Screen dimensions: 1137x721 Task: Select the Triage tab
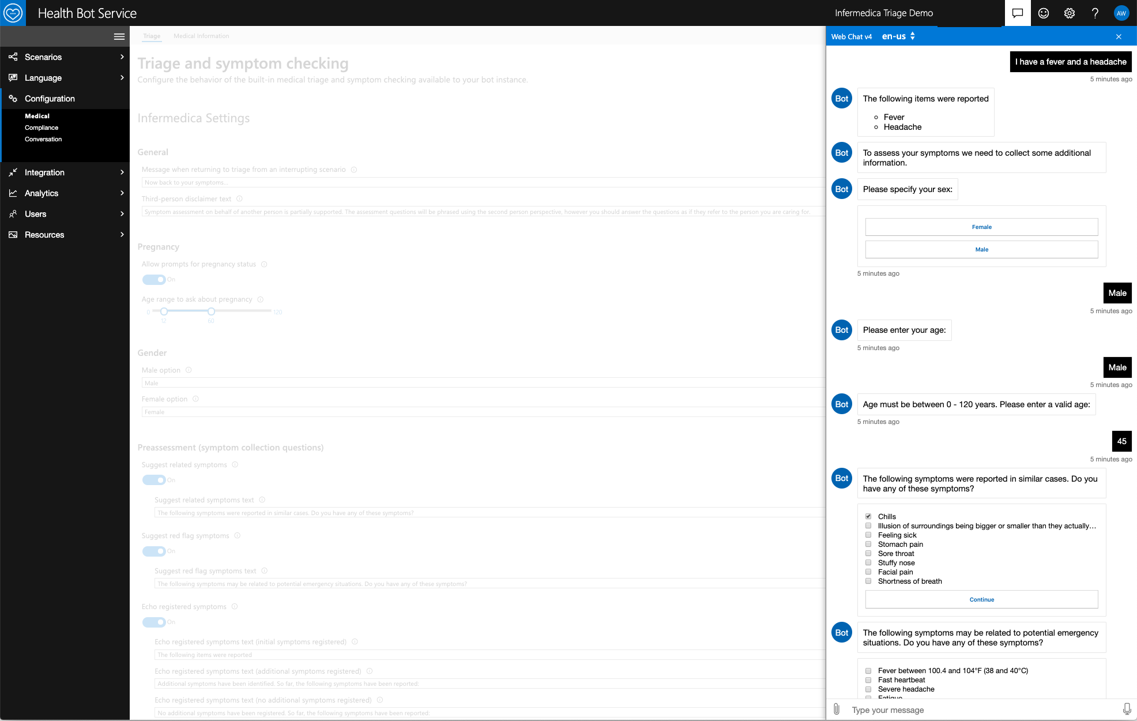[152, 36]
